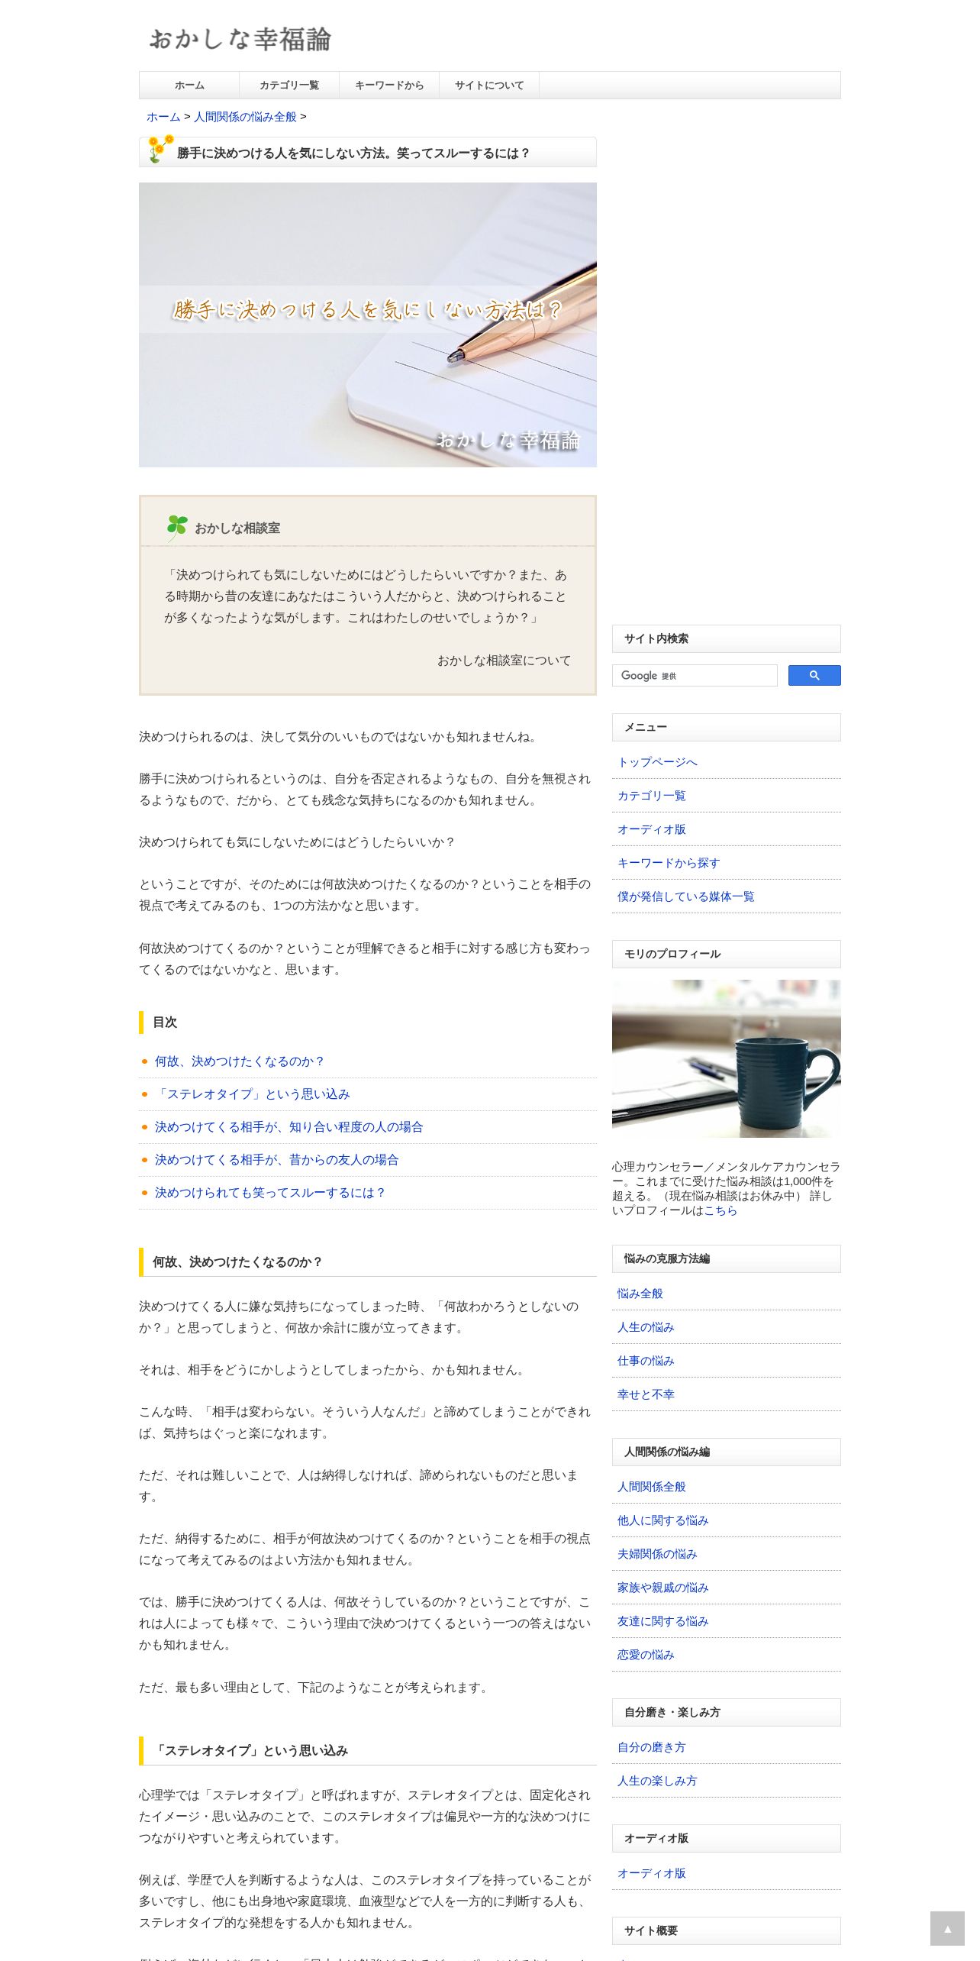The image size is (980, 1961).
Task: Open 人生の楽しみ方 sidebar link
Action: pos(657,1781)
